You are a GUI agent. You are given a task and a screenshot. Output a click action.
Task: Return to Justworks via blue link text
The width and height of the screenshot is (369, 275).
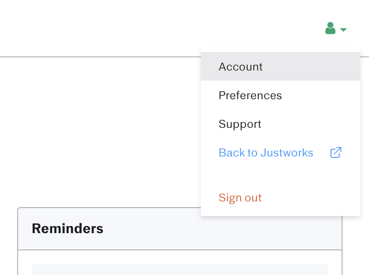[266, 152]
